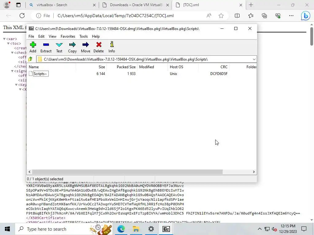Switch to Downloads – Oracle VM VirtualBox tab
This screenshot has width=314, height=235.
click(136, 5)
